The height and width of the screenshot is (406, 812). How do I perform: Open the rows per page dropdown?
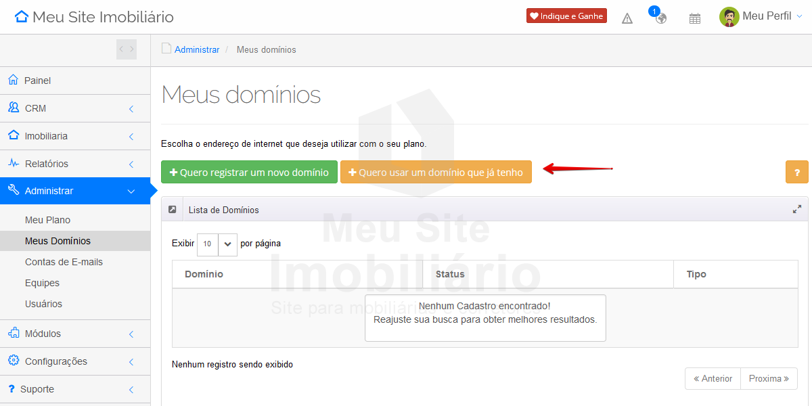pos(217,244)
